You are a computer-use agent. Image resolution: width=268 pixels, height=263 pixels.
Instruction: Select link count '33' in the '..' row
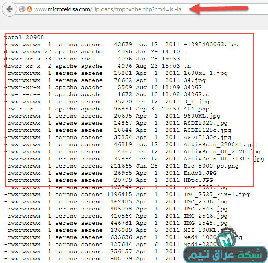coord(48,59)
